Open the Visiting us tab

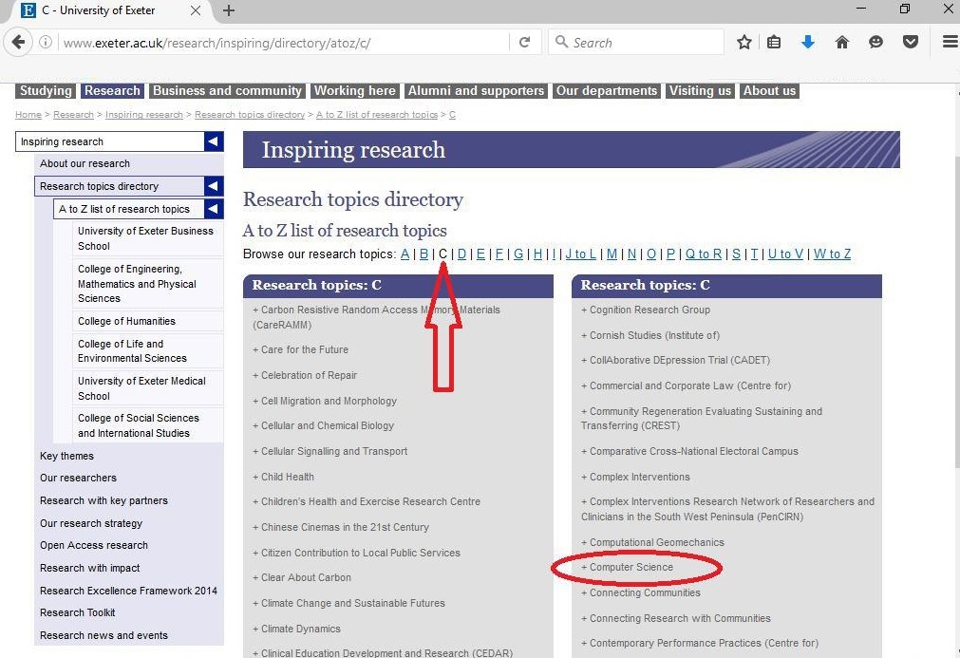click(700, 90)
